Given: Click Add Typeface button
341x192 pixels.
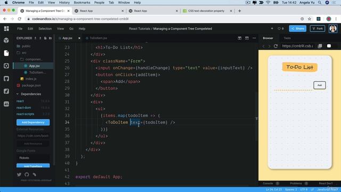Looking at the screenshot, I should point(33,166).
